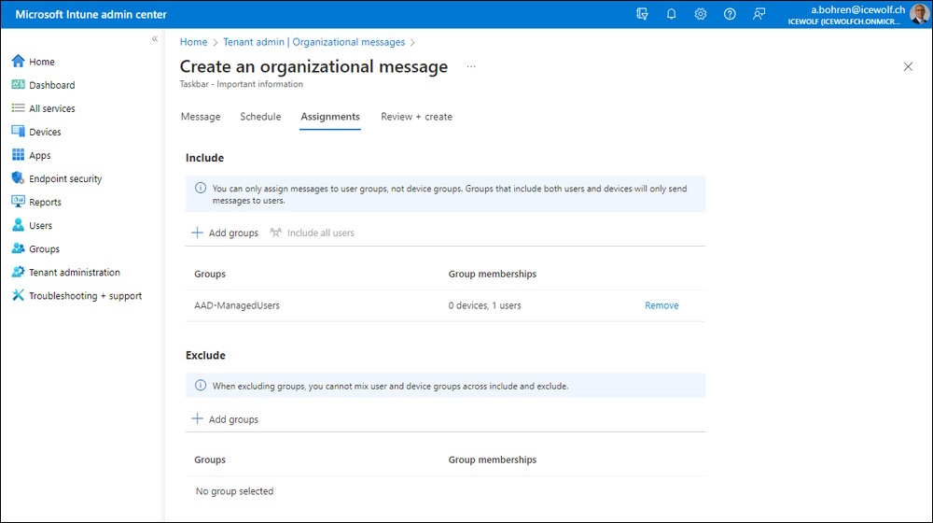
Task: Click the Devices monitor icon
Action: [x=19, y=131]
